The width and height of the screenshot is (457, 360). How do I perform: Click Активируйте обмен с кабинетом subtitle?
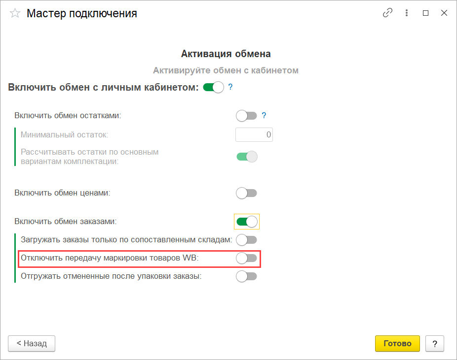(226, 70)
